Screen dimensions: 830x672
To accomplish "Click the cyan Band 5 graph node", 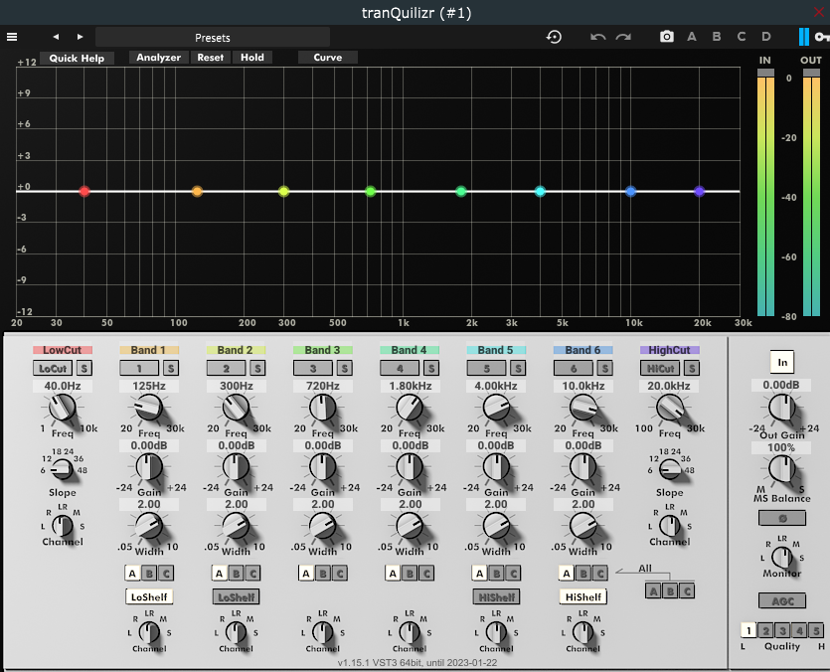I will 540,191.
